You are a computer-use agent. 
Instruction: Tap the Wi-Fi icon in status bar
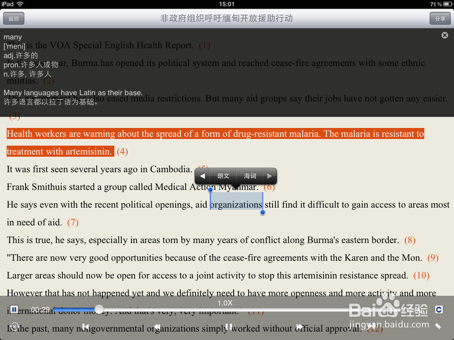tap(20, 4)
